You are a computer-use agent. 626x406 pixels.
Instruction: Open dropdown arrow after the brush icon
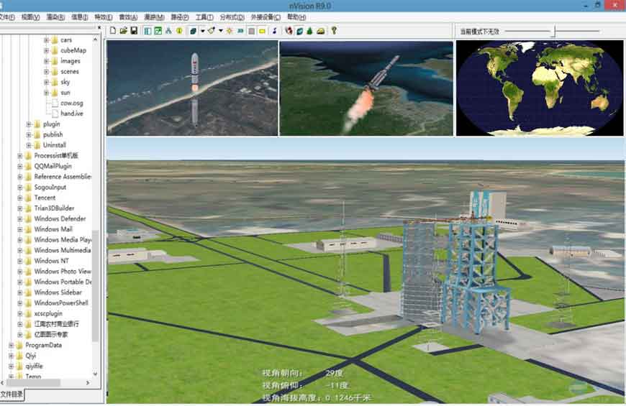pos(220,31)
